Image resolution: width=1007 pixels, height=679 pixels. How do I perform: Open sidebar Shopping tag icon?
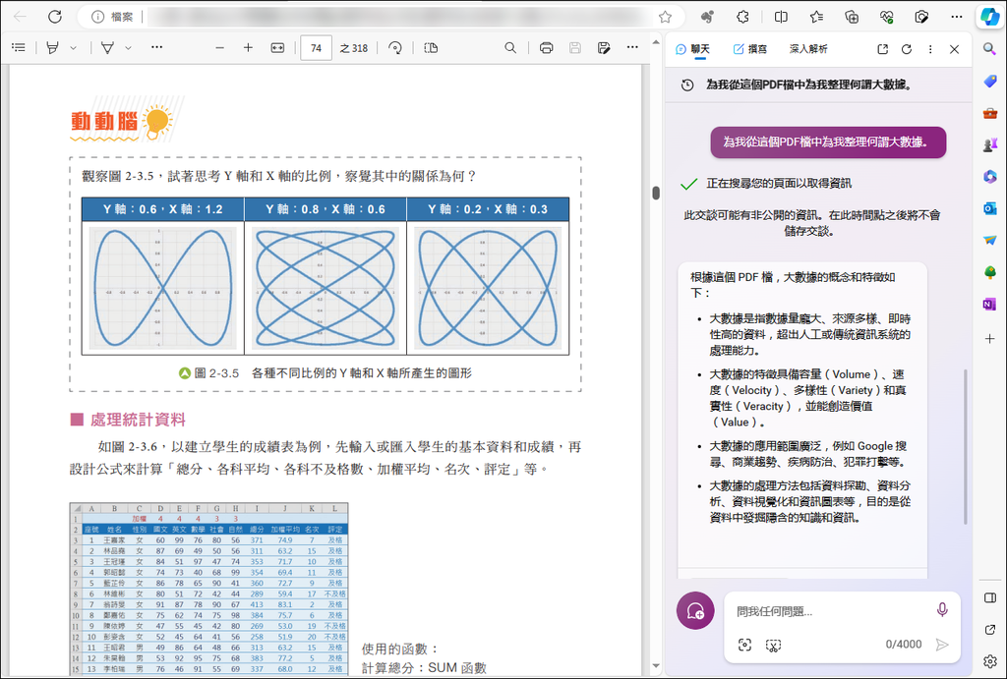pos(989,81)
